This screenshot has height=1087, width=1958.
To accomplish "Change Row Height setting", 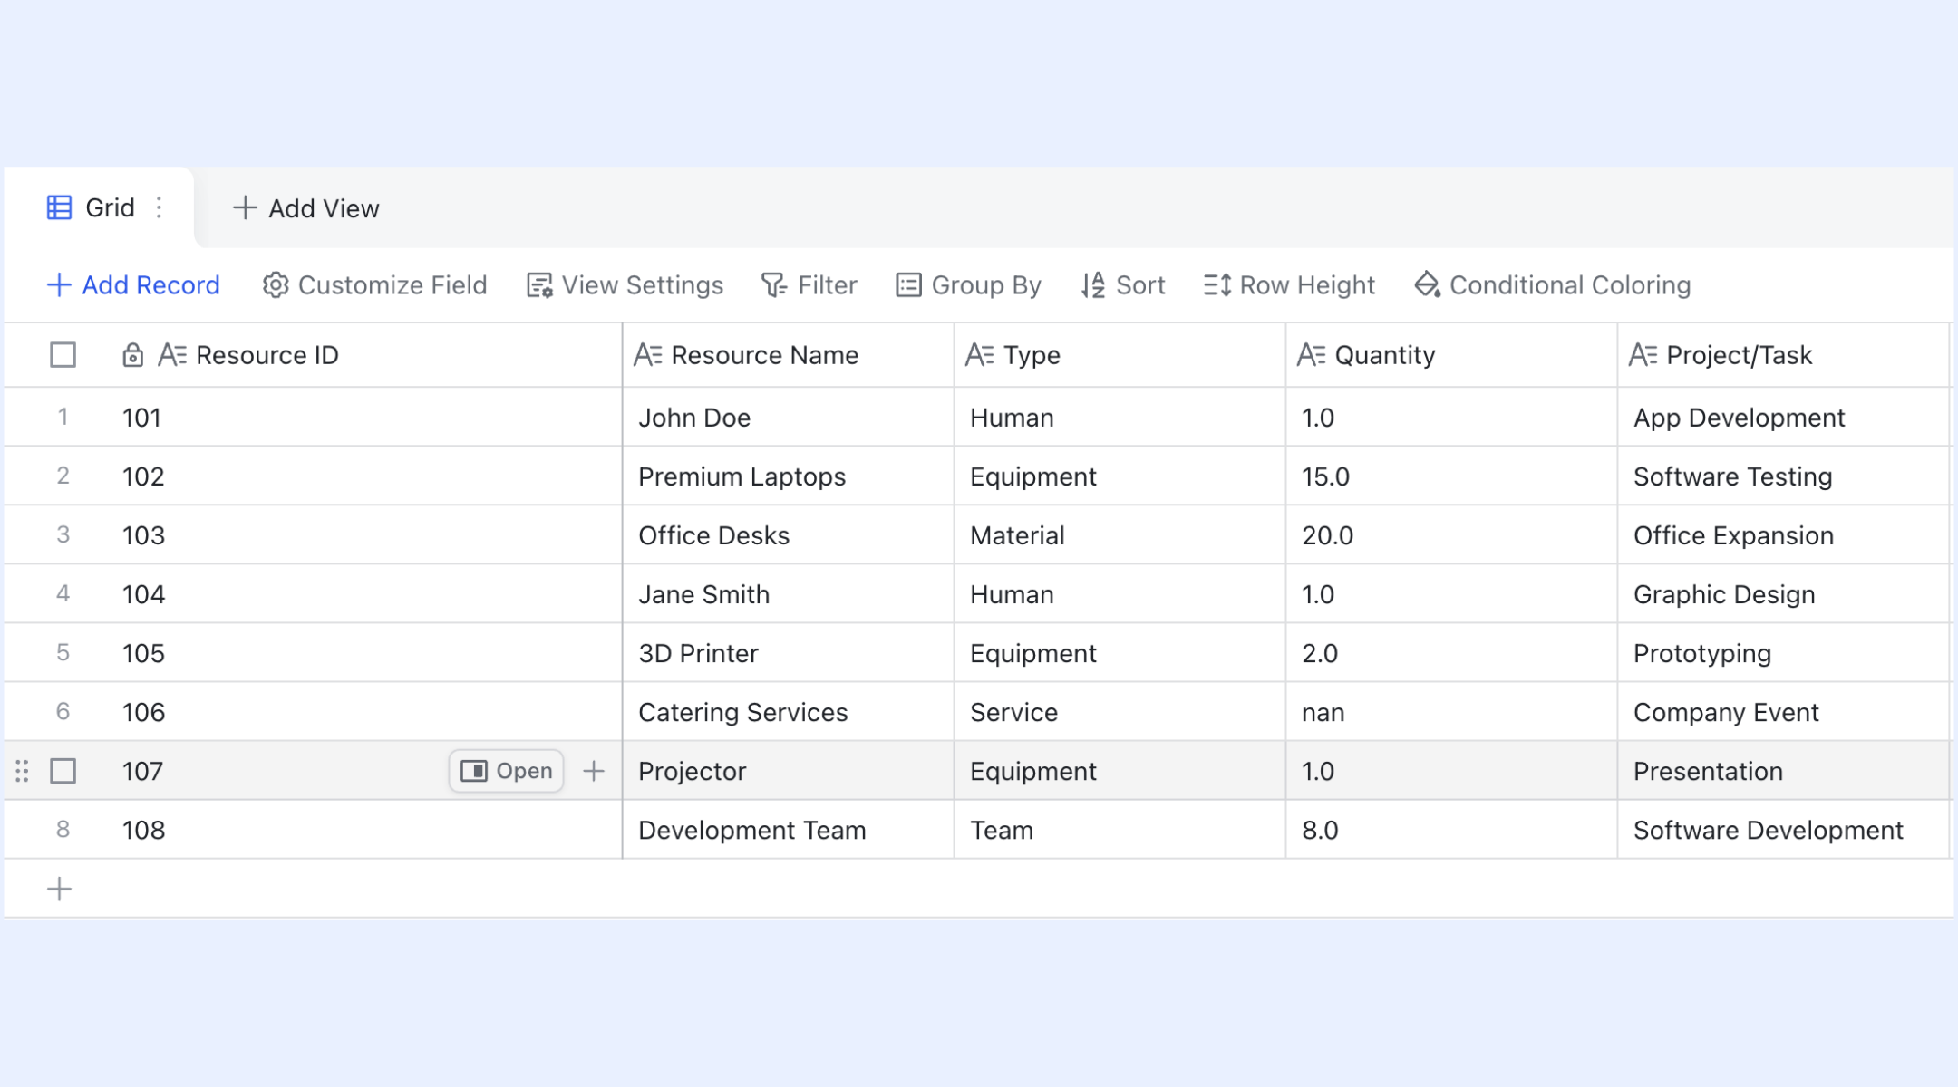I will pyautogui.click(x=1289, y=285).
